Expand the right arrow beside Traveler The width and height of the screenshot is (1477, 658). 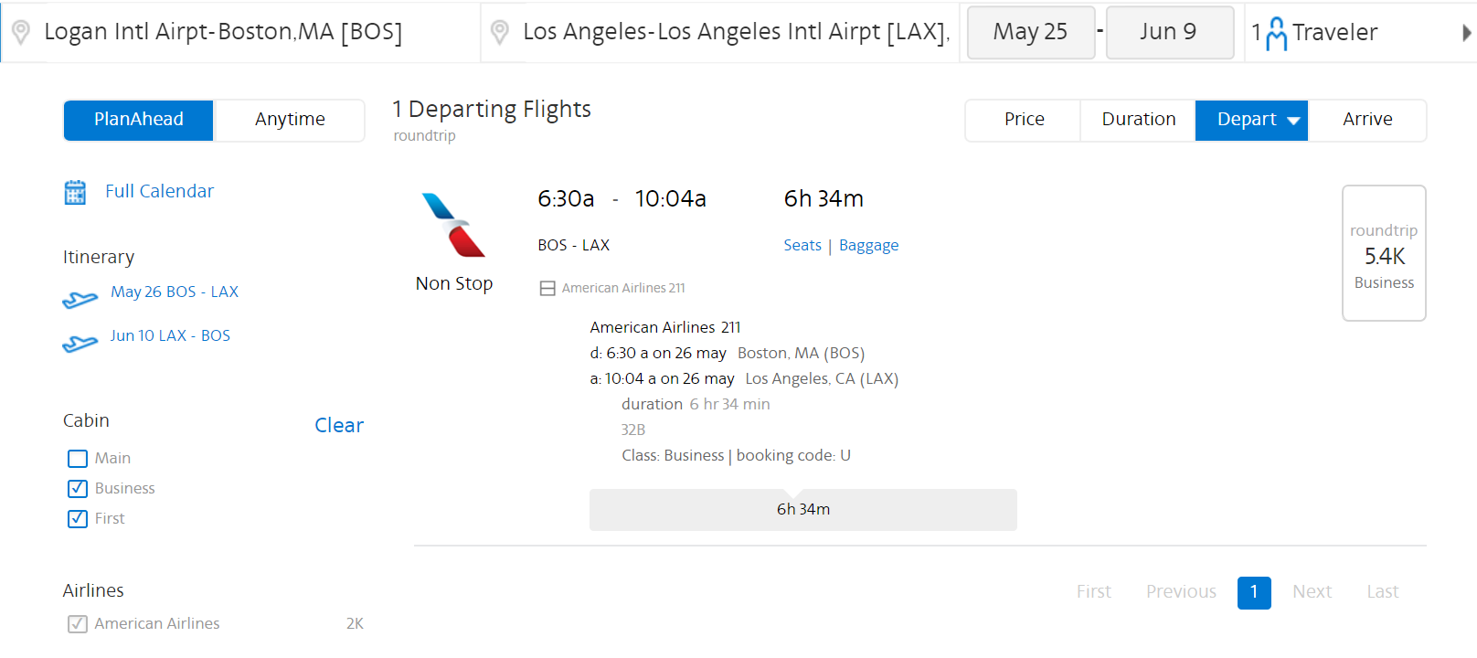(1466, 33)
